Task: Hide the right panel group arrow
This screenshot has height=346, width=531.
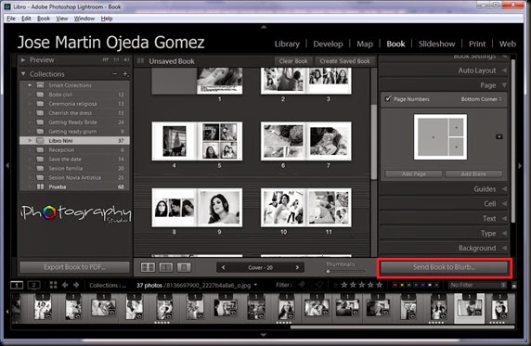Action: (520, 165)
